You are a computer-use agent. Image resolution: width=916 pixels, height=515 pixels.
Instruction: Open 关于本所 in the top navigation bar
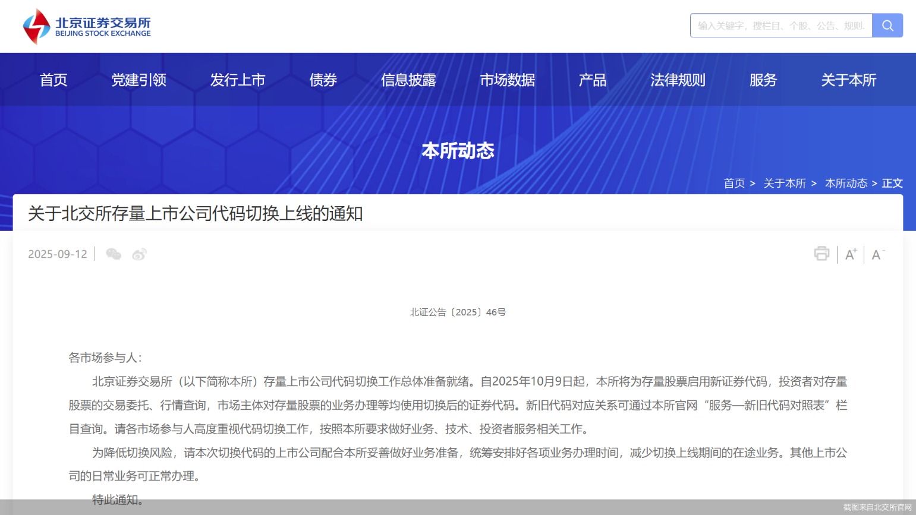coord(848,80)
